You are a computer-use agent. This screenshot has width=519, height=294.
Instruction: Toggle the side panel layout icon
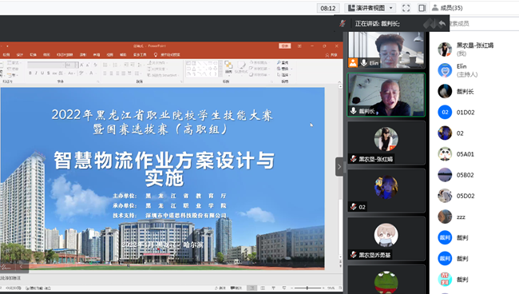(x=422, y=8)
